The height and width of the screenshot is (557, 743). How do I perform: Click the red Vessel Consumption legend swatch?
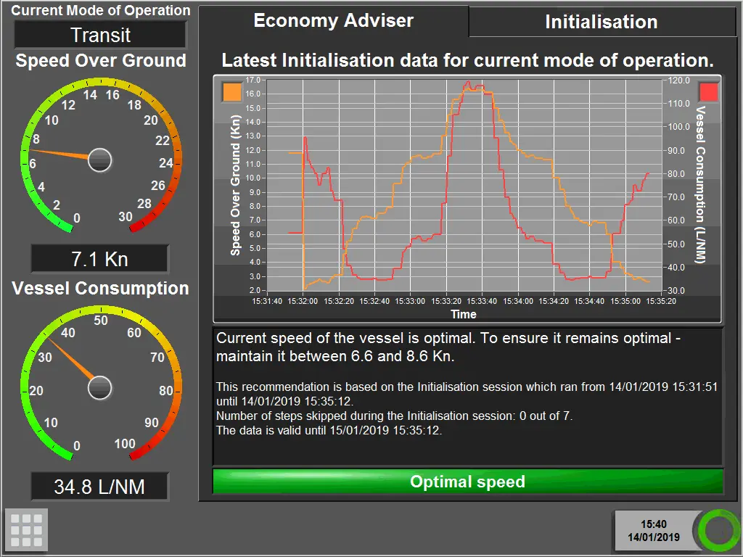708,92
